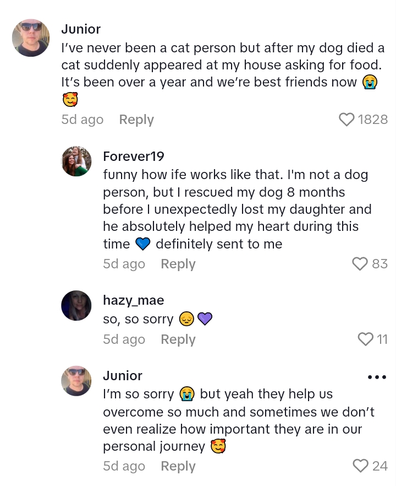Reply to Junior's last comment
The height and width of the screenshot is (486, 396).
point(178,466)
